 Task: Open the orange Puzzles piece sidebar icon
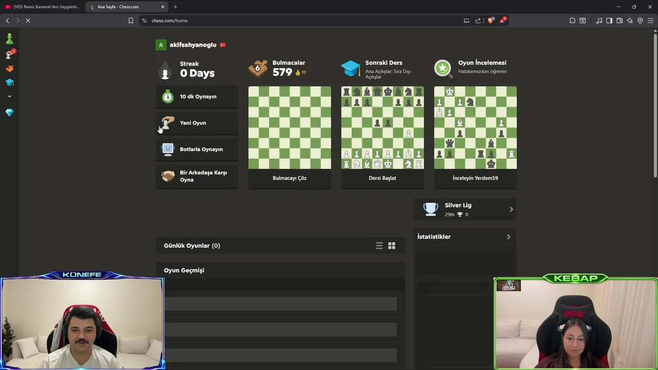(9, 68)
